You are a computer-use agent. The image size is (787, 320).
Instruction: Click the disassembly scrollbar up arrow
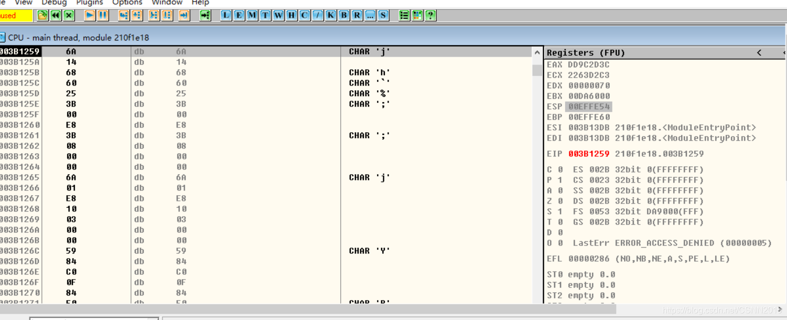(537, 52)
